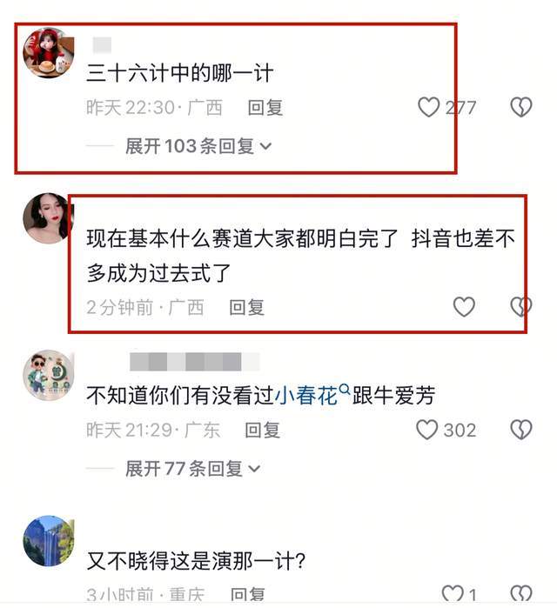Open waterfall landscape avatar profile
Image resolution: width=557 pixels, height=608 pixels.
click(x=49, y=540)
